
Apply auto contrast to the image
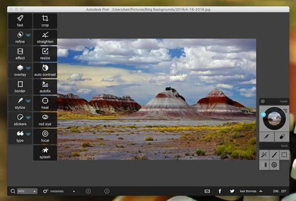45,70
